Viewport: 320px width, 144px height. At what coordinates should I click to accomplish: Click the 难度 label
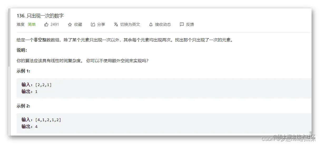(21, 24)
